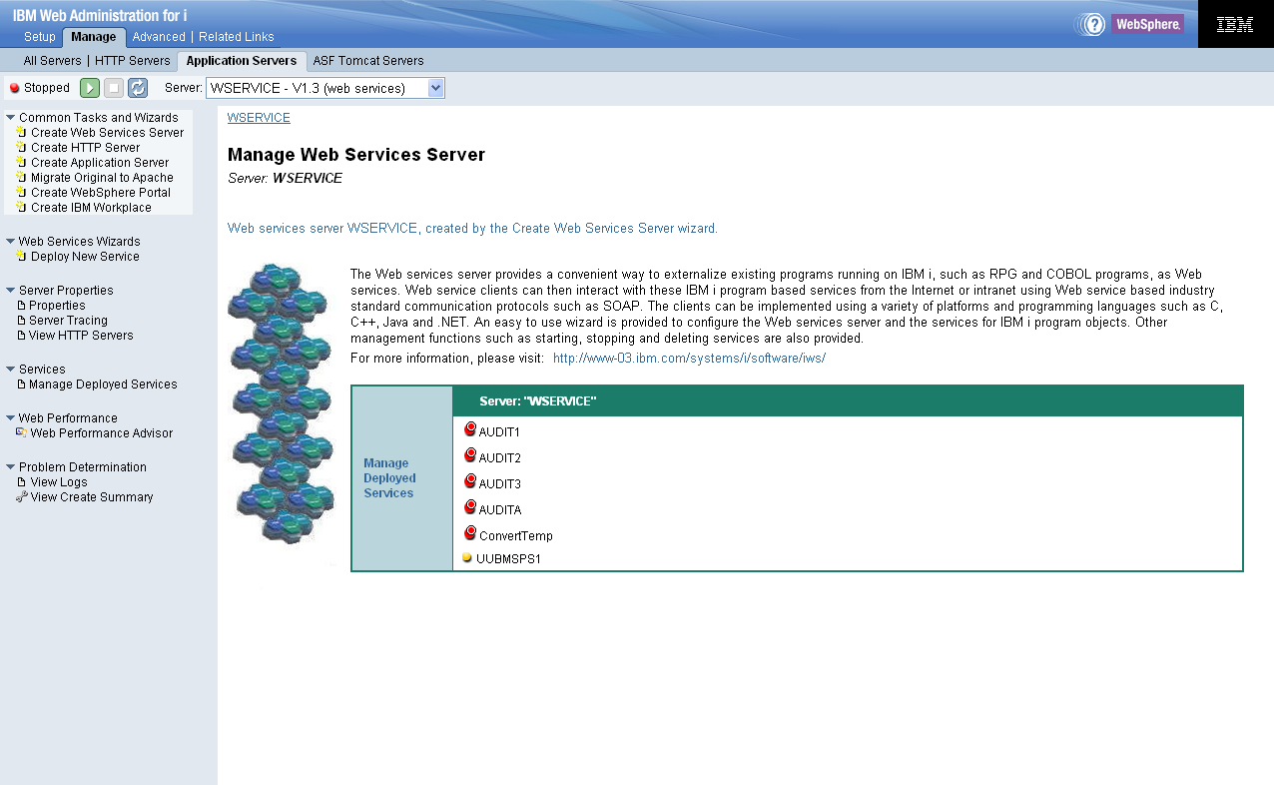Screen dimensions: 1274x785
Task: Open the Advanced tab
Action: click(x=159, y=37)
